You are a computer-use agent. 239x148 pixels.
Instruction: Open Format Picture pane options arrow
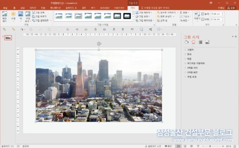[233, 36]
